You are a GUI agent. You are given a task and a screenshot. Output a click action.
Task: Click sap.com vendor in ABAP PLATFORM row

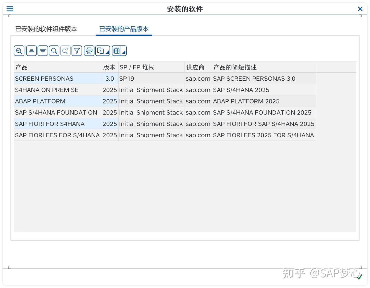point(198,101)
